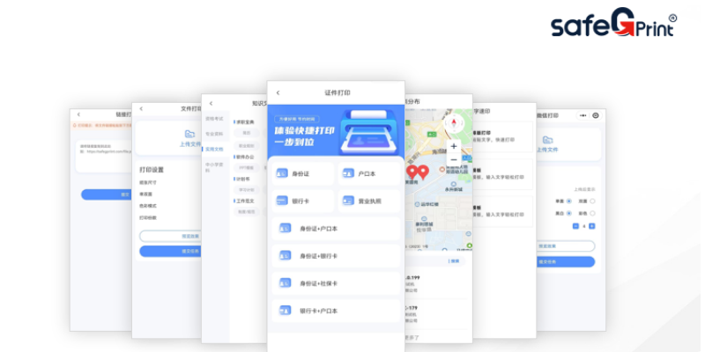This screenshot has height=352, width=705.
Task: Click the 求职宝典 section heading
Action: 246,122
